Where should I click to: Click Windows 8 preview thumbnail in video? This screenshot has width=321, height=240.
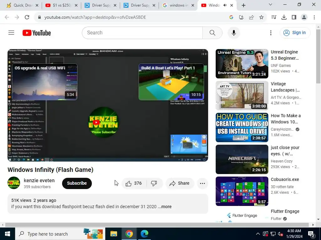(x=189, y=144)
